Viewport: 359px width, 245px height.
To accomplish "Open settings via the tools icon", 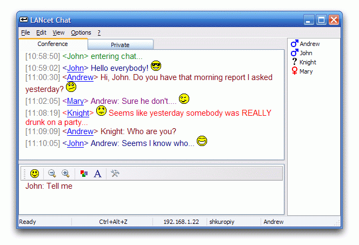I will (x=115, y=174).
